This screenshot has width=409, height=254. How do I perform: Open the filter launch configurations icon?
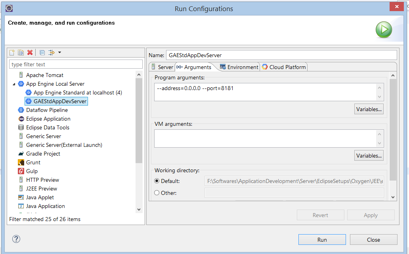[x=52, y=52]
